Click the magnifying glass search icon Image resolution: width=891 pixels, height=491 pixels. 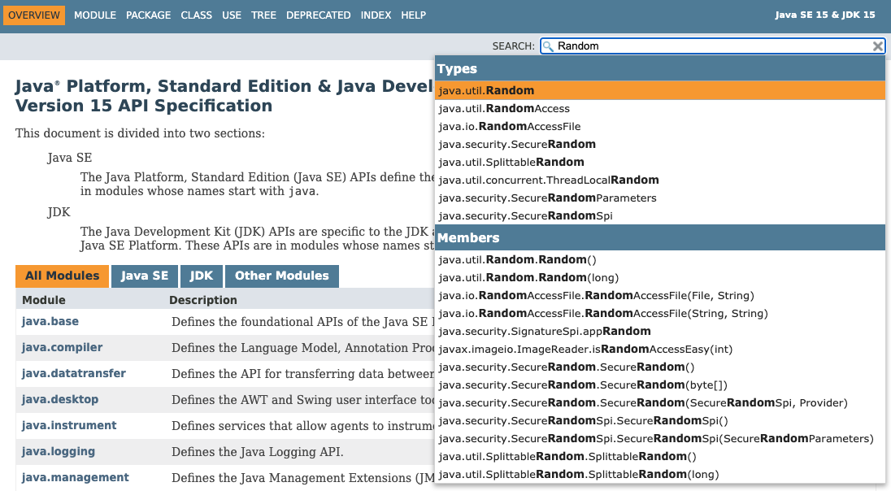(549, 46)
